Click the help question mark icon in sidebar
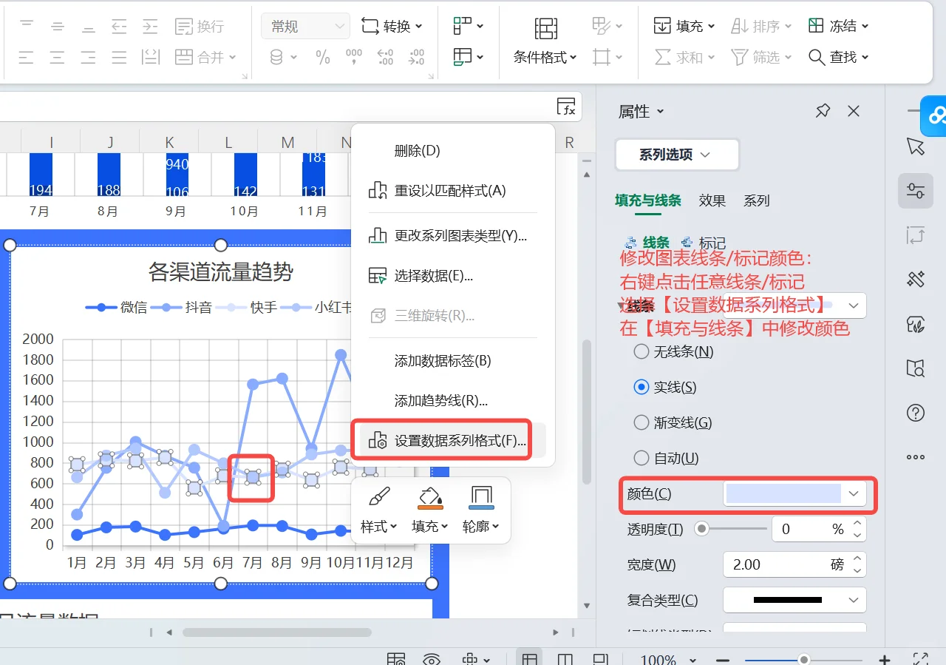The height and width of the screenshot is (665, 946). coord(916,413)
